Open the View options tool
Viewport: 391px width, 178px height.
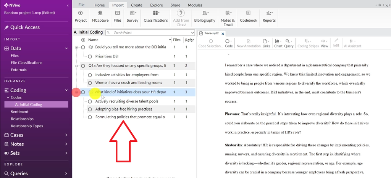pyautogui.click(x=325, y=43)
